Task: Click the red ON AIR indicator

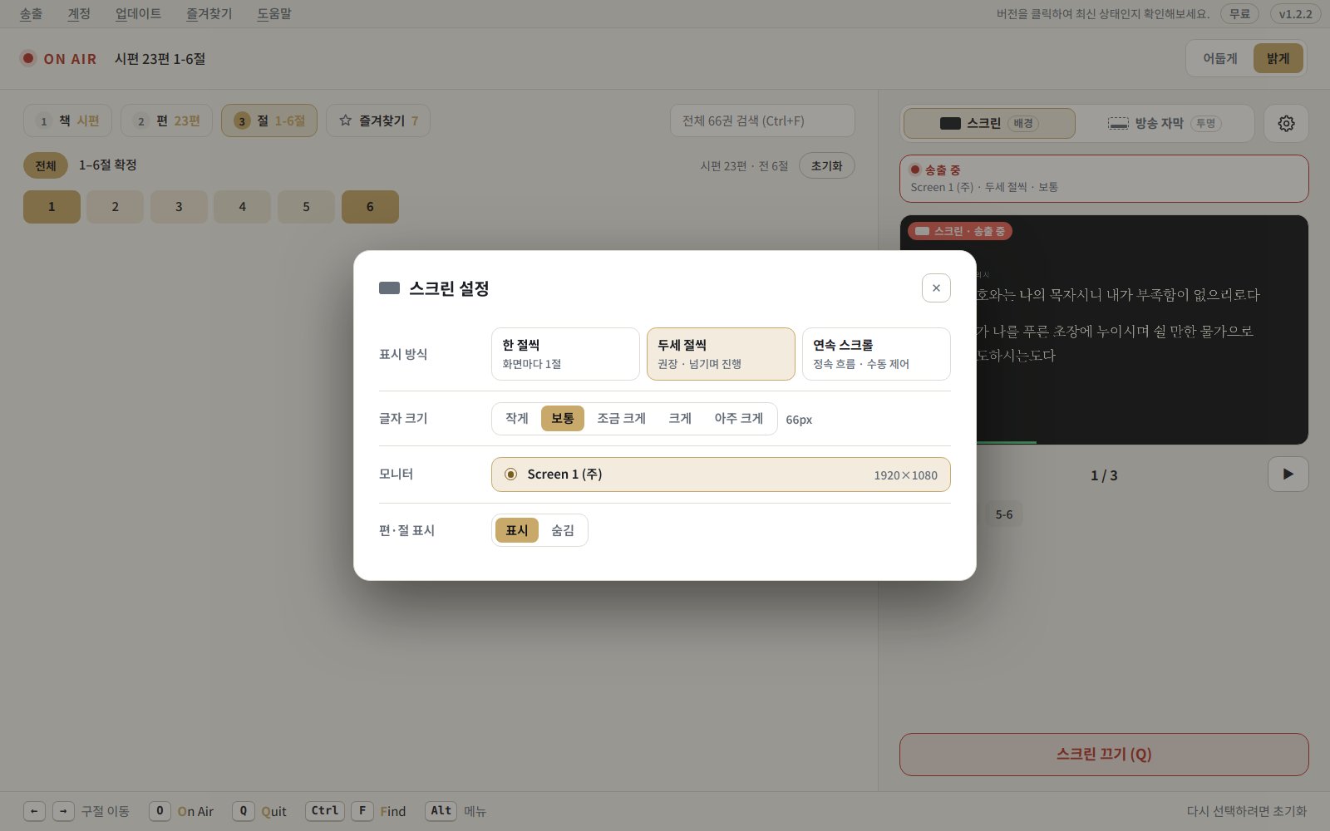Action: point(28,58)
